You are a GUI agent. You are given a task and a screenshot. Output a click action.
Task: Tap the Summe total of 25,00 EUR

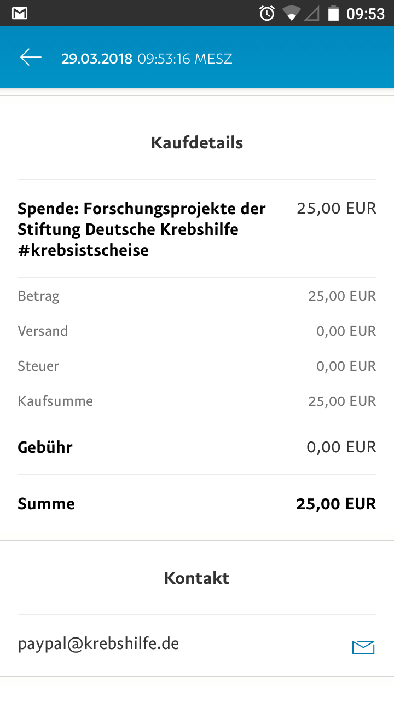click(336, 504)
